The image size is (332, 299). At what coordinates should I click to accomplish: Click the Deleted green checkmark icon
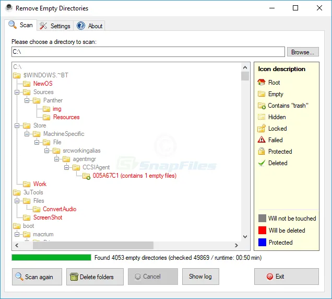(262, 163)
